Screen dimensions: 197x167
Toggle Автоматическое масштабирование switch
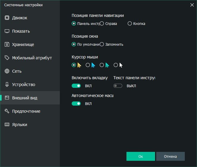click(76, 104)
